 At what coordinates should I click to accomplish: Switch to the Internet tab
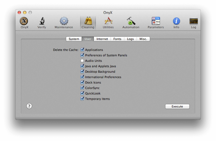pyautogui.click(x=102, y=39)
